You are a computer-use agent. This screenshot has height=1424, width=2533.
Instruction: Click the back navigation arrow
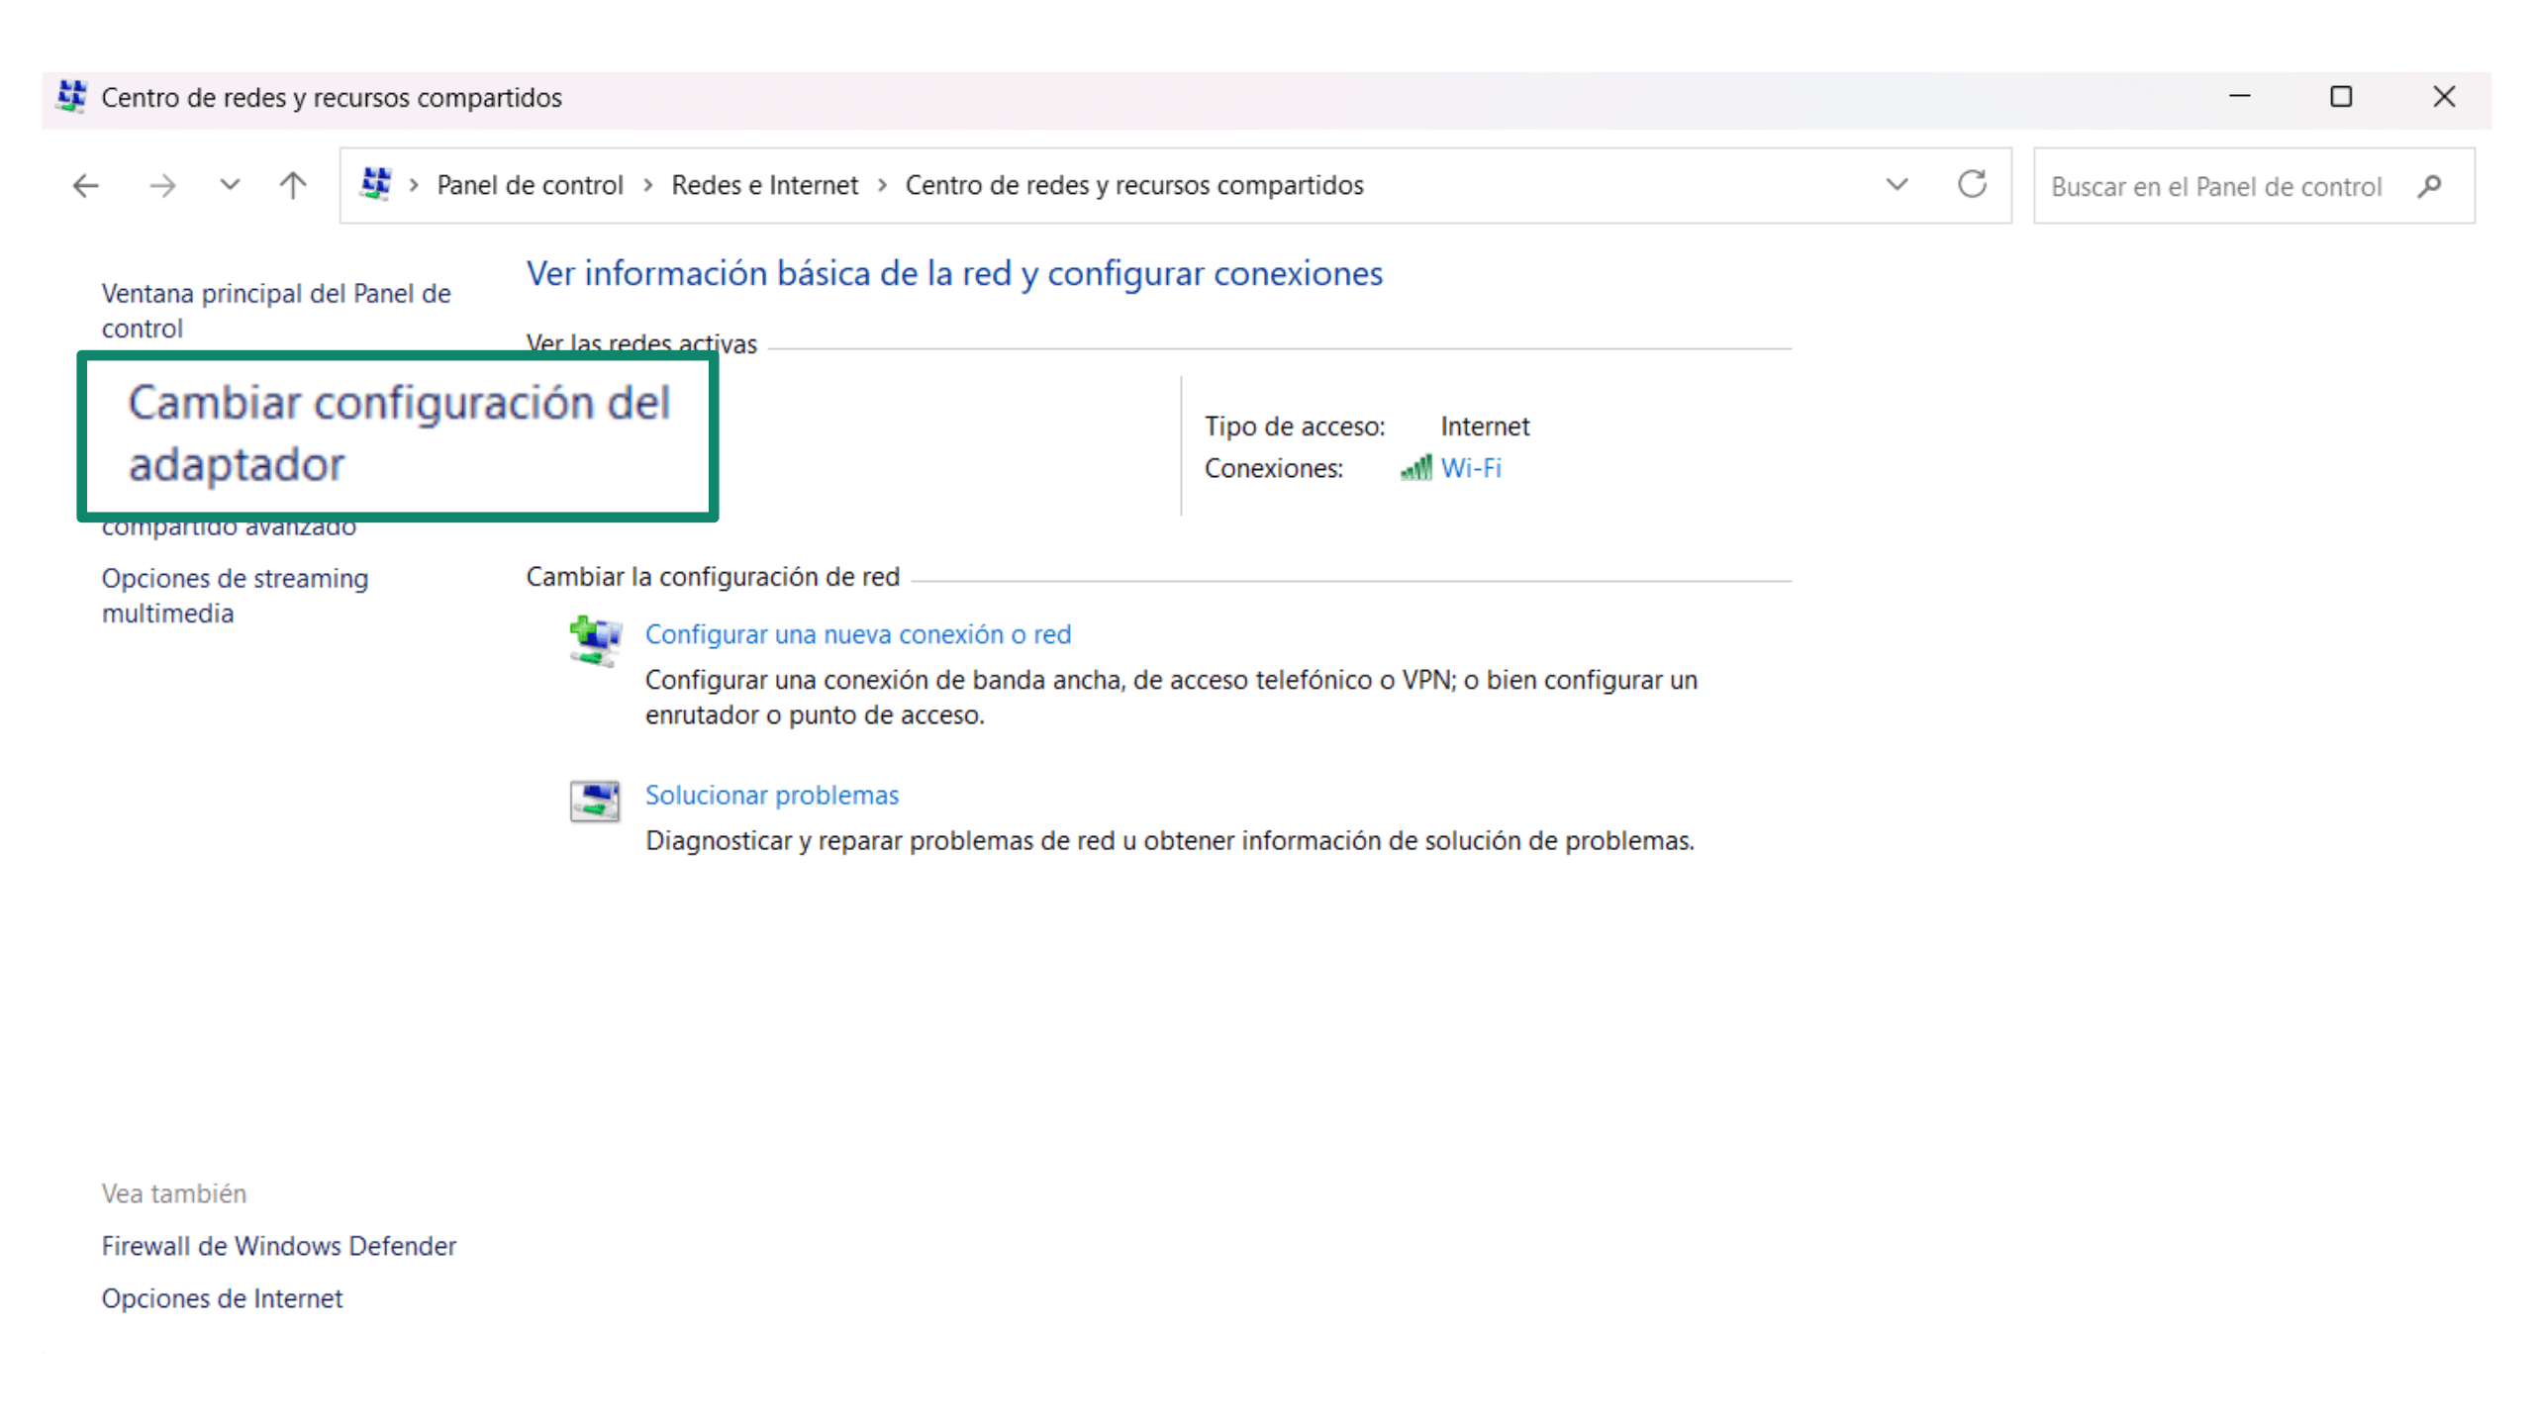pyautogui.click(x=84, y=185)
